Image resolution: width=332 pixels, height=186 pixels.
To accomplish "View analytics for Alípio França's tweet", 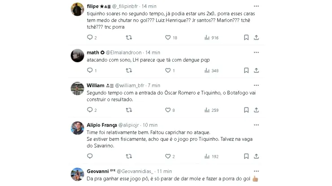I will (207, 156).
